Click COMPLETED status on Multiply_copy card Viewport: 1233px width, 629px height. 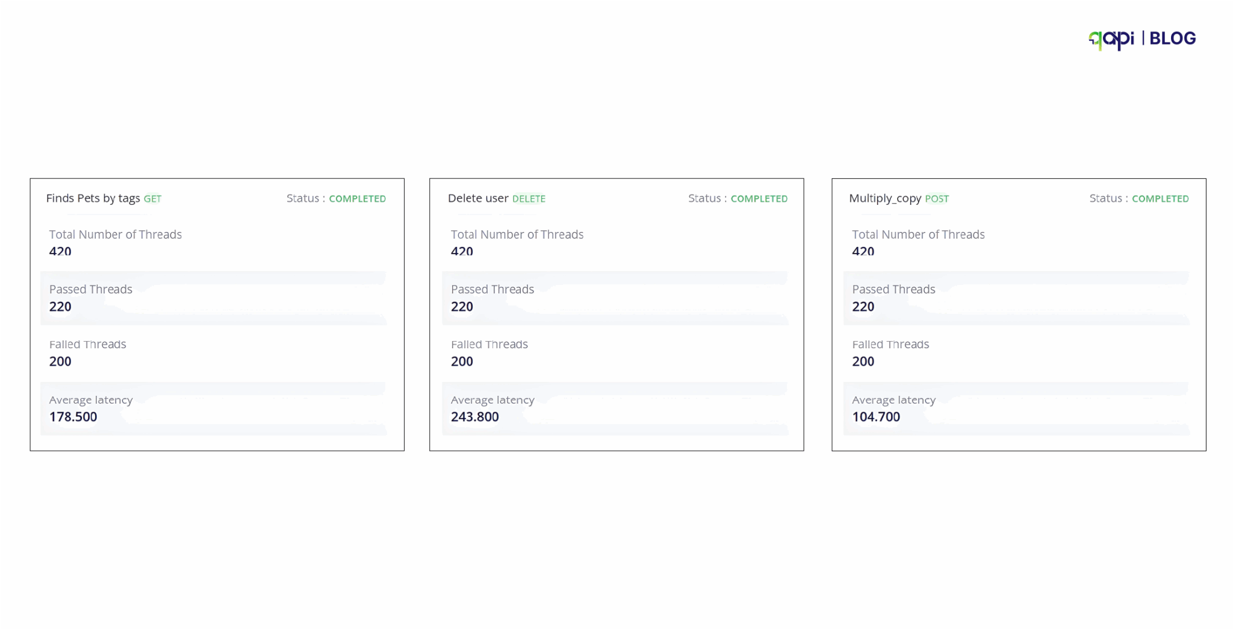[x=1160, y=198]
